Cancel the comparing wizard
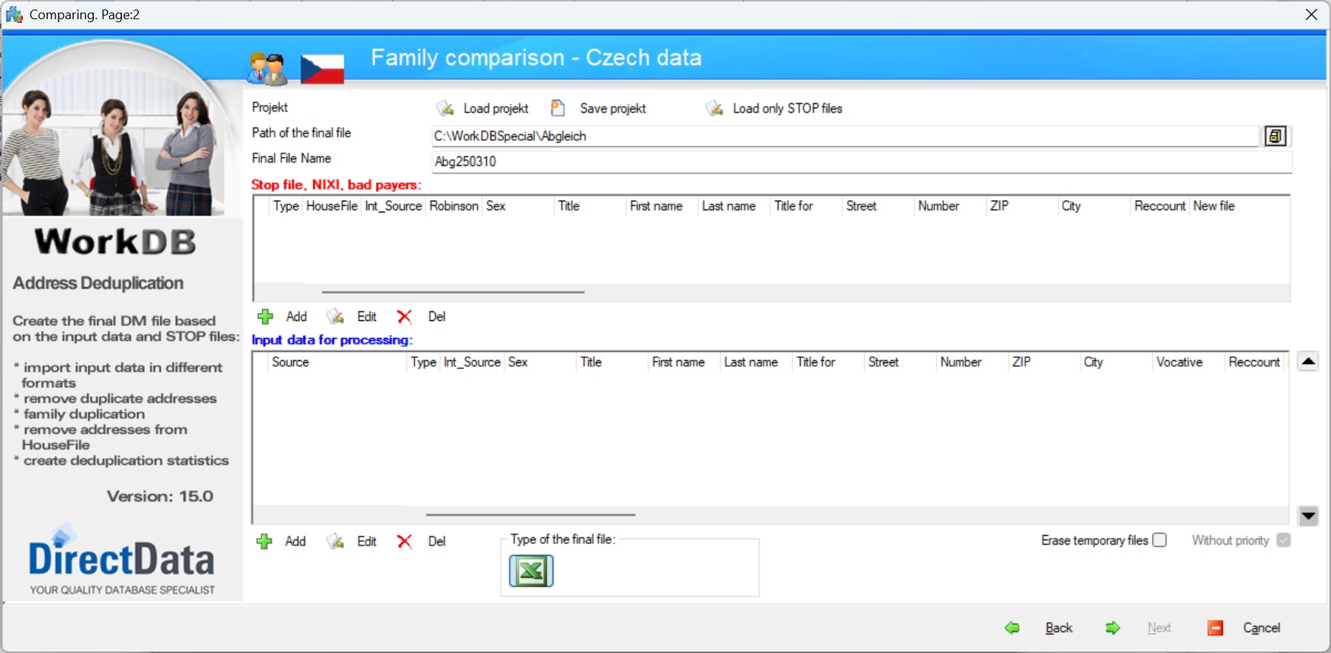Screen dimensions: 1331x653 pos(1262,628)
